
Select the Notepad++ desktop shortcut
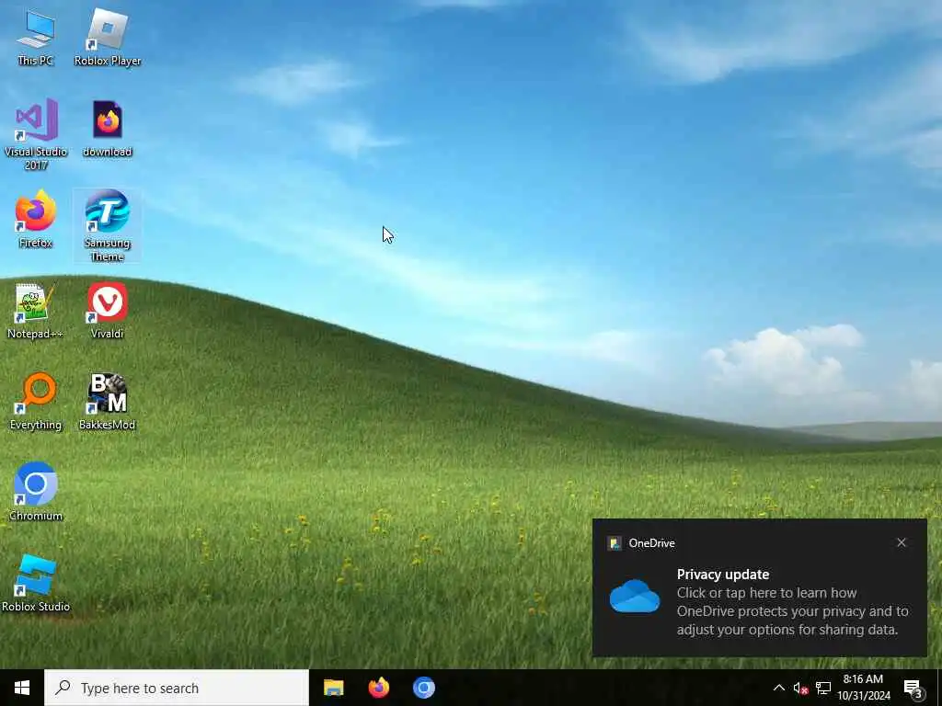tap(36, 311)
